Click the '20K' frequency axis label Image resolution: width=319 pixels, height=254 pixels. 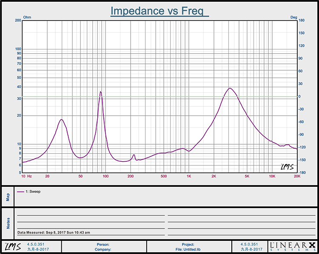click(x=297, y=176)
